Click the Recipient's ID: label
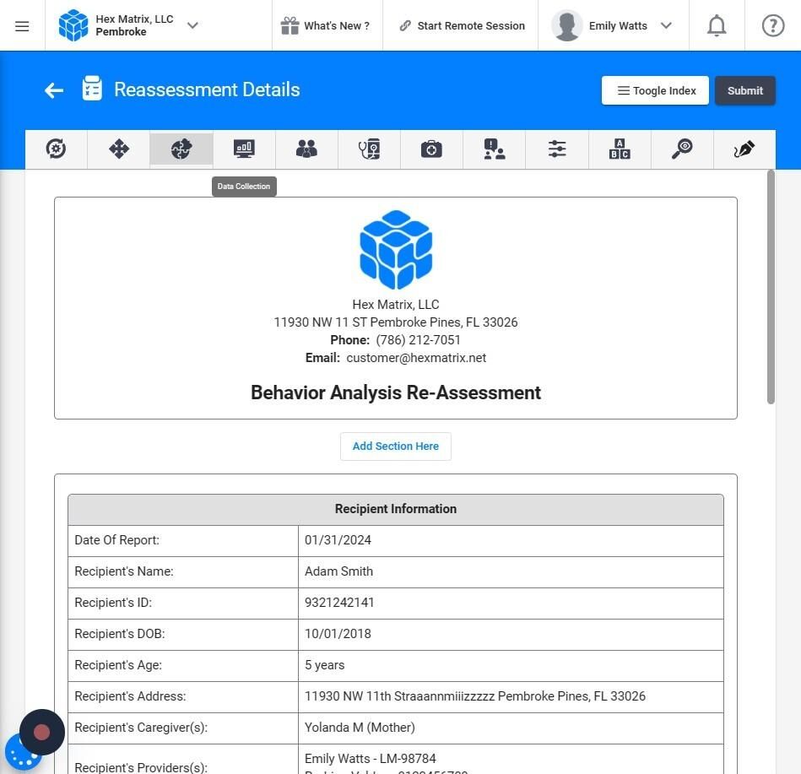The width and height of the screenshot is (801, 774). [x=113, y=603]
